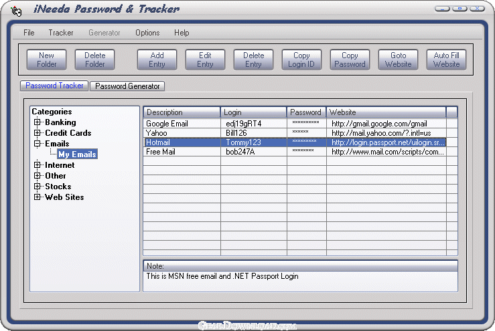The image size is (495, 331).
Task: Click the login edj19gRT4 cell
Action: [x=253, y=124]
